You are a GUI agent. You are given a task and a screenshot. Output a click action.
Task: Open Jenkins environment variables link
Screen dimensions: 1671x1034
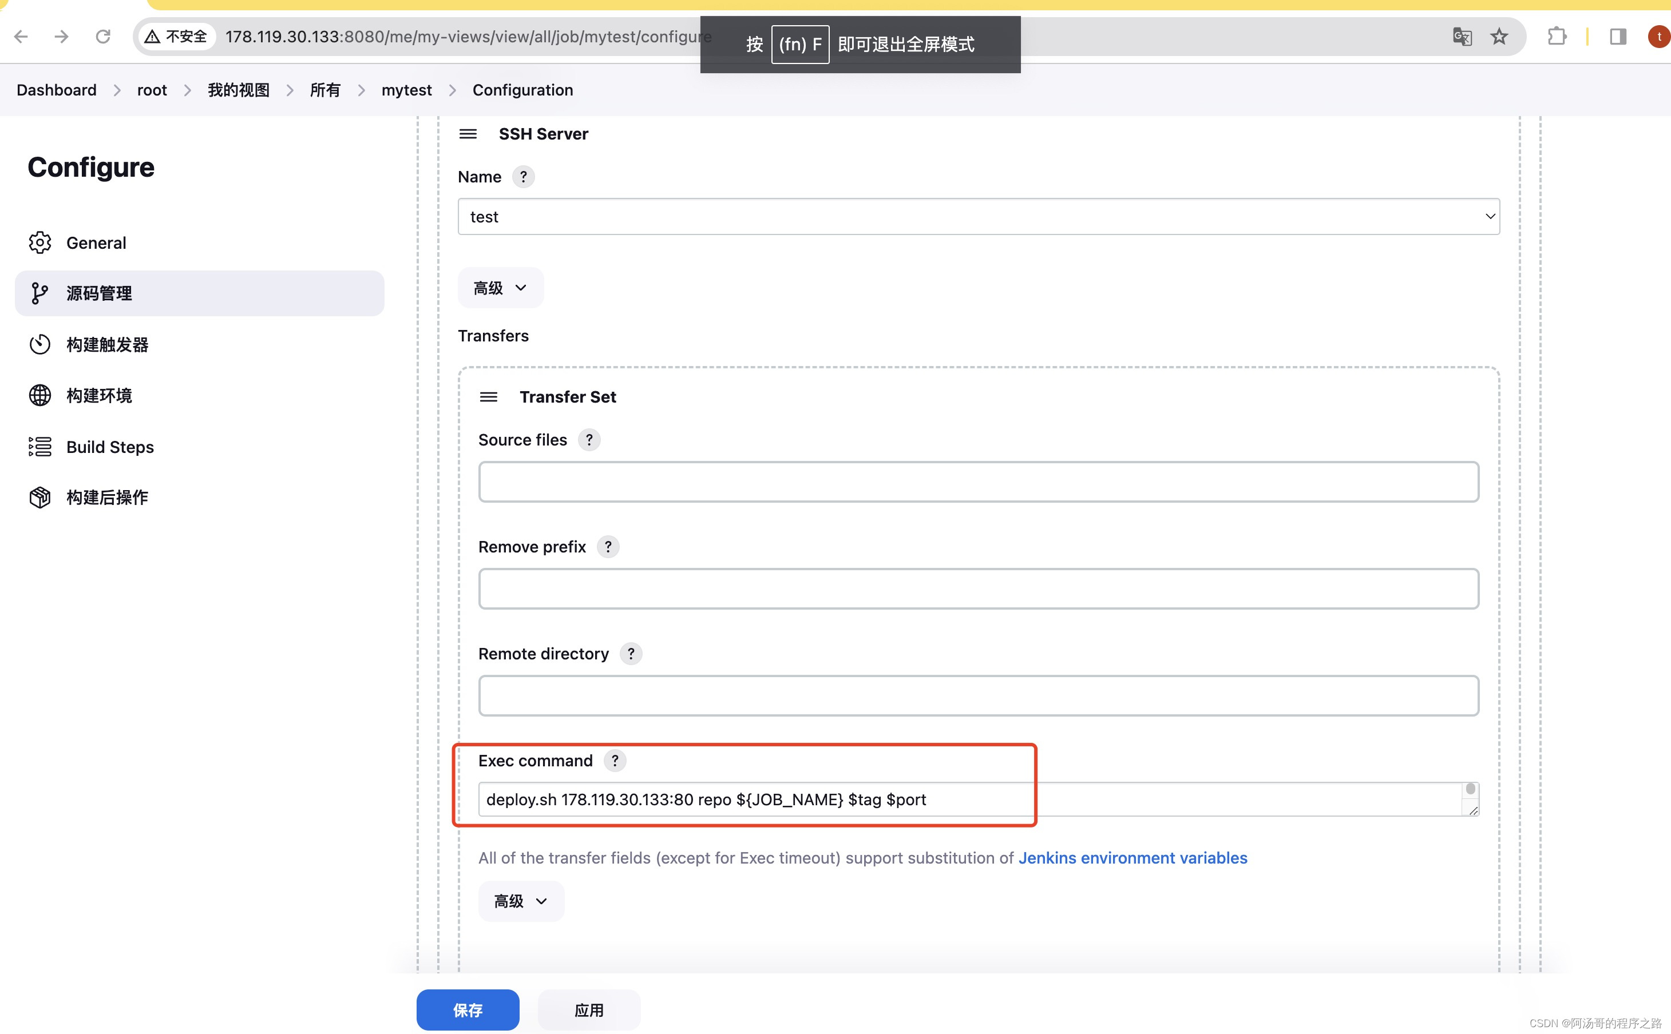point(1133,858)
